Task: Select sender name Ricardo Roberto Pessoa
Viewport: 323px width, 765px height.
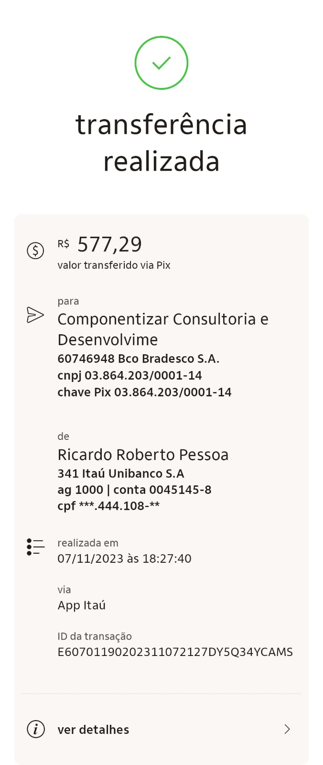Action: tap(143, 454)
